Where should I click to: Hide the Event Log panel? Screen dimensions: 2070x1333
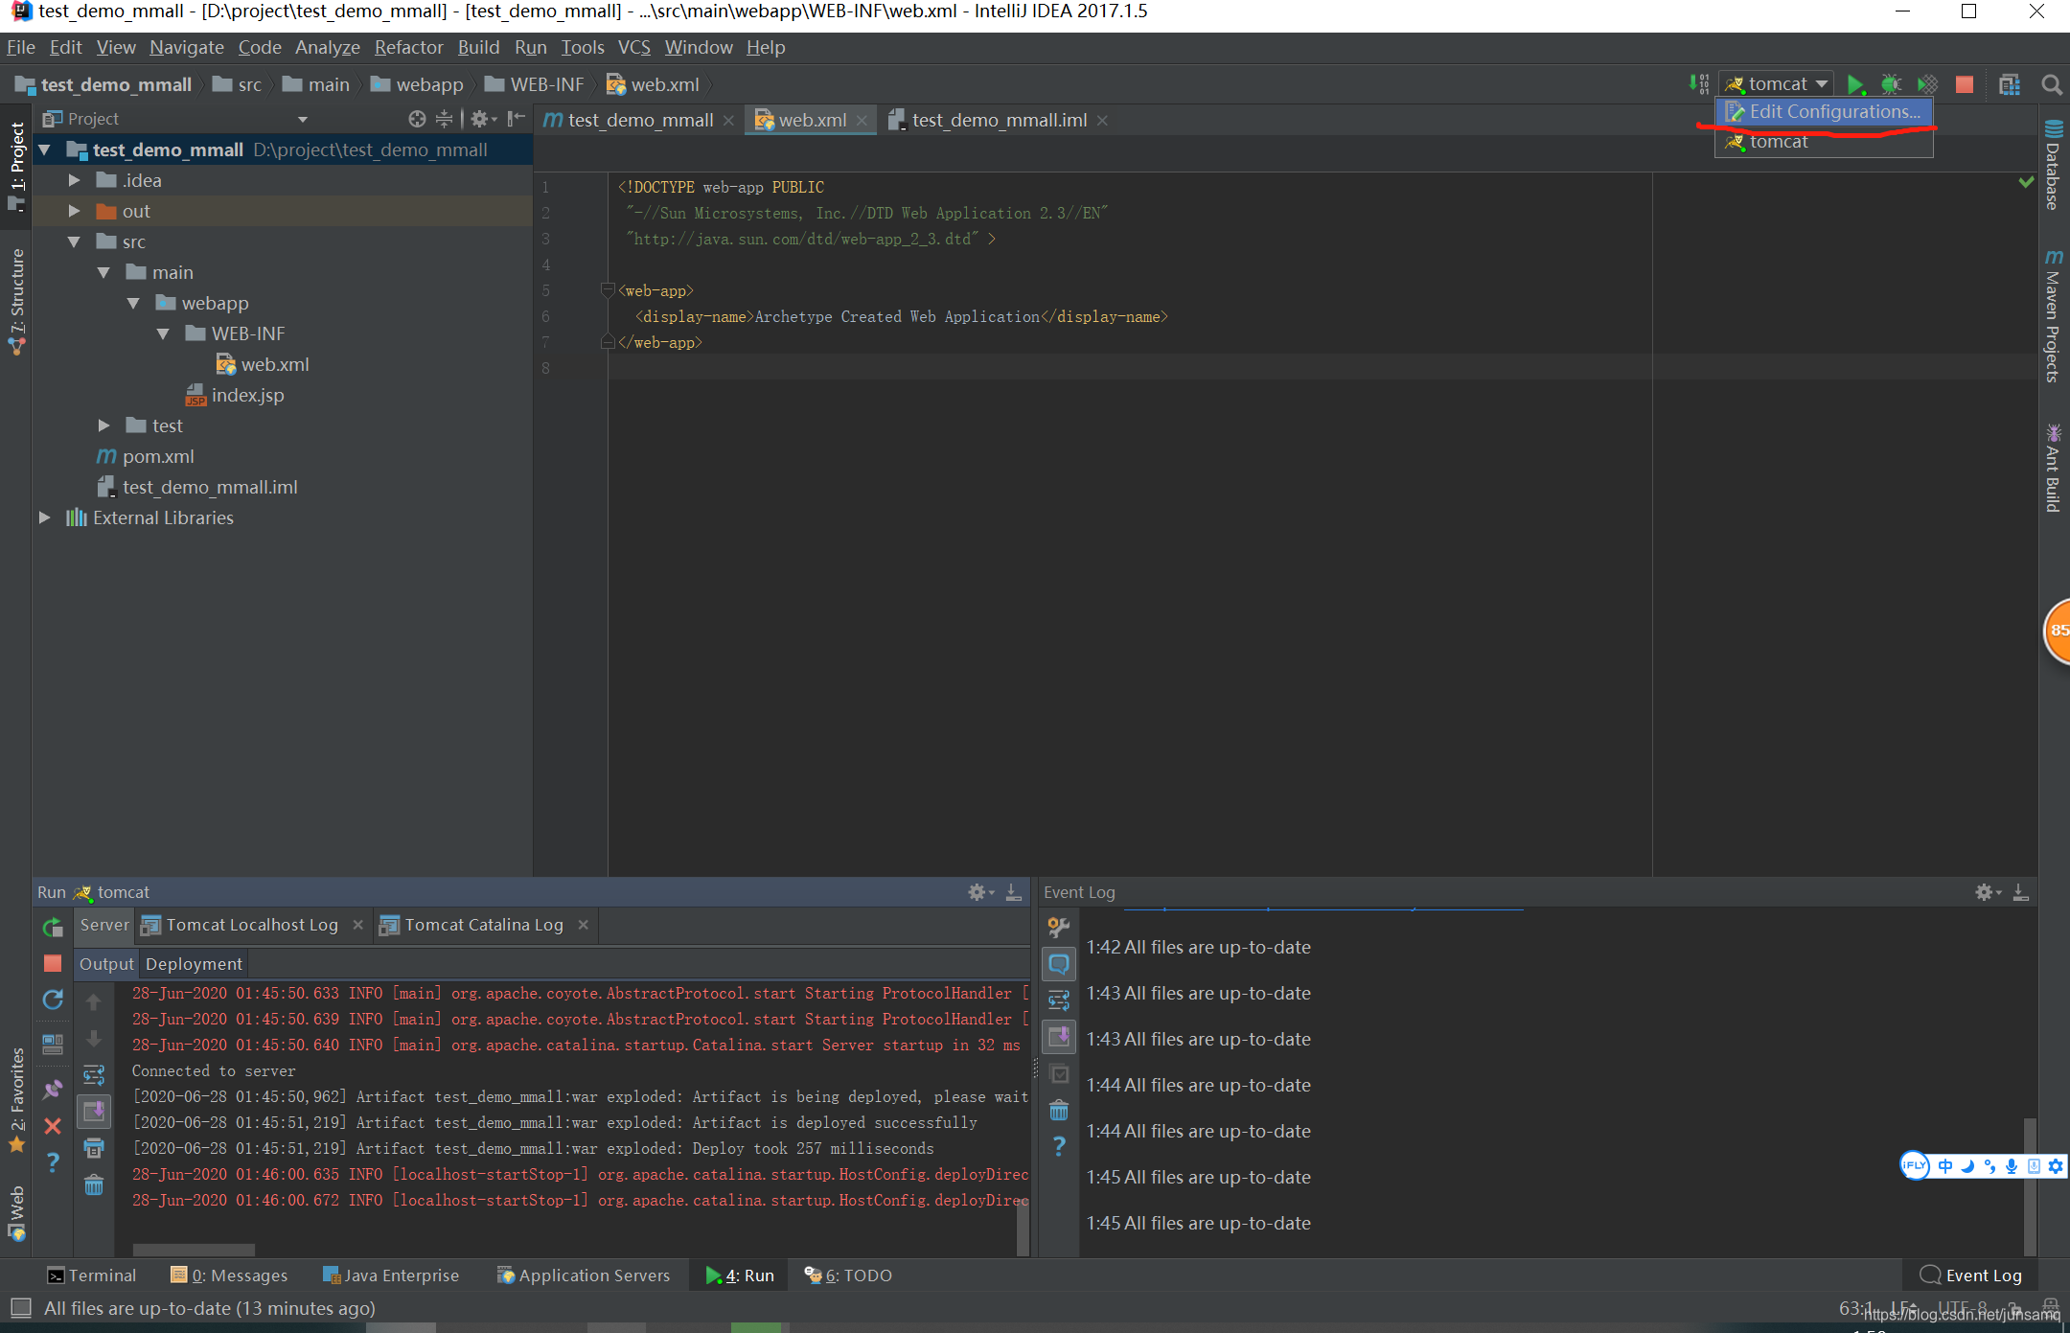[2020, 892]
